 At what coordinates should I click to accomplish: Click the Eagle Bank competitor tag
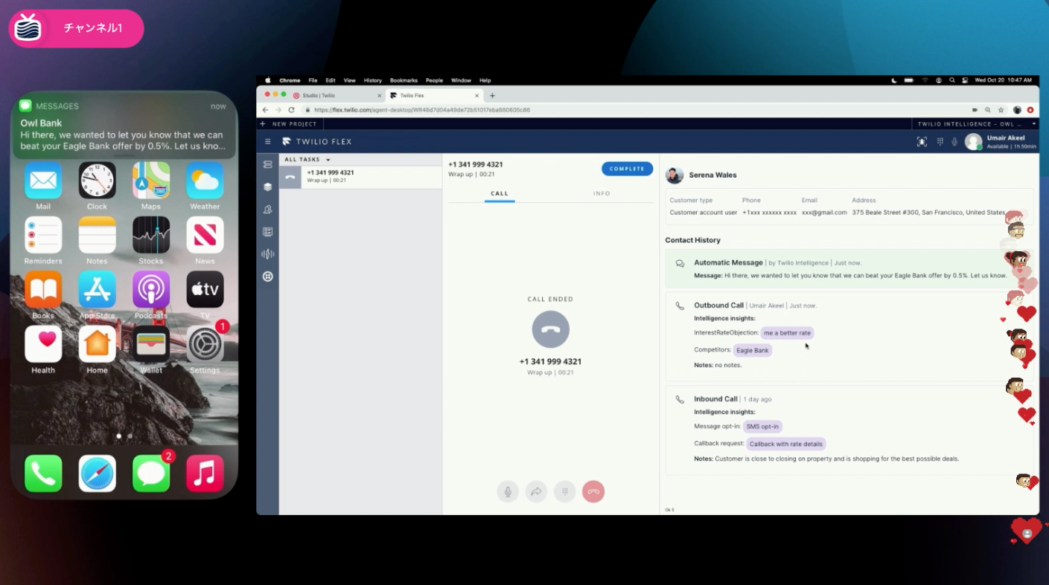[753, 350]
